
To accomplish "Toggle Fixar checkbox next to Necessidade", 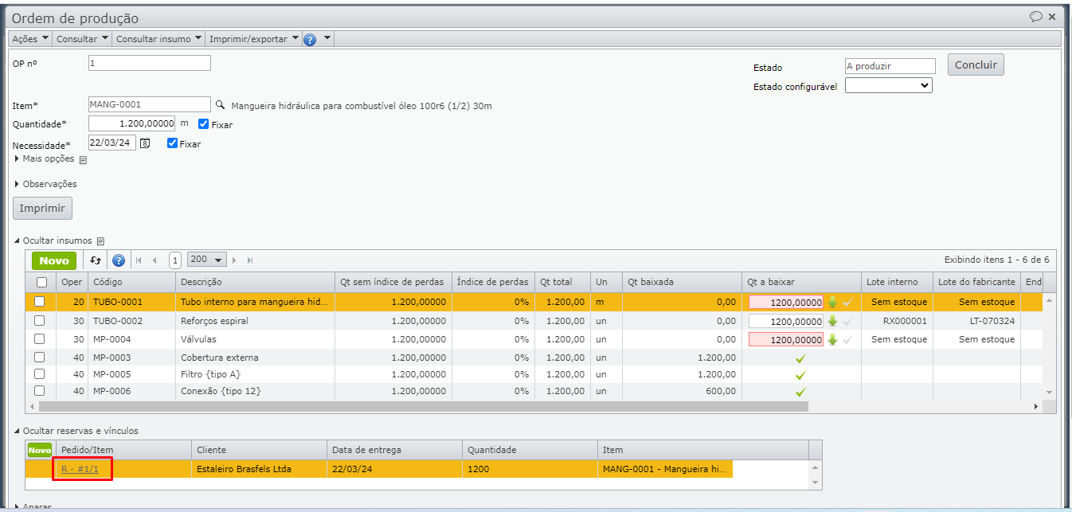I will coord(172,143).
